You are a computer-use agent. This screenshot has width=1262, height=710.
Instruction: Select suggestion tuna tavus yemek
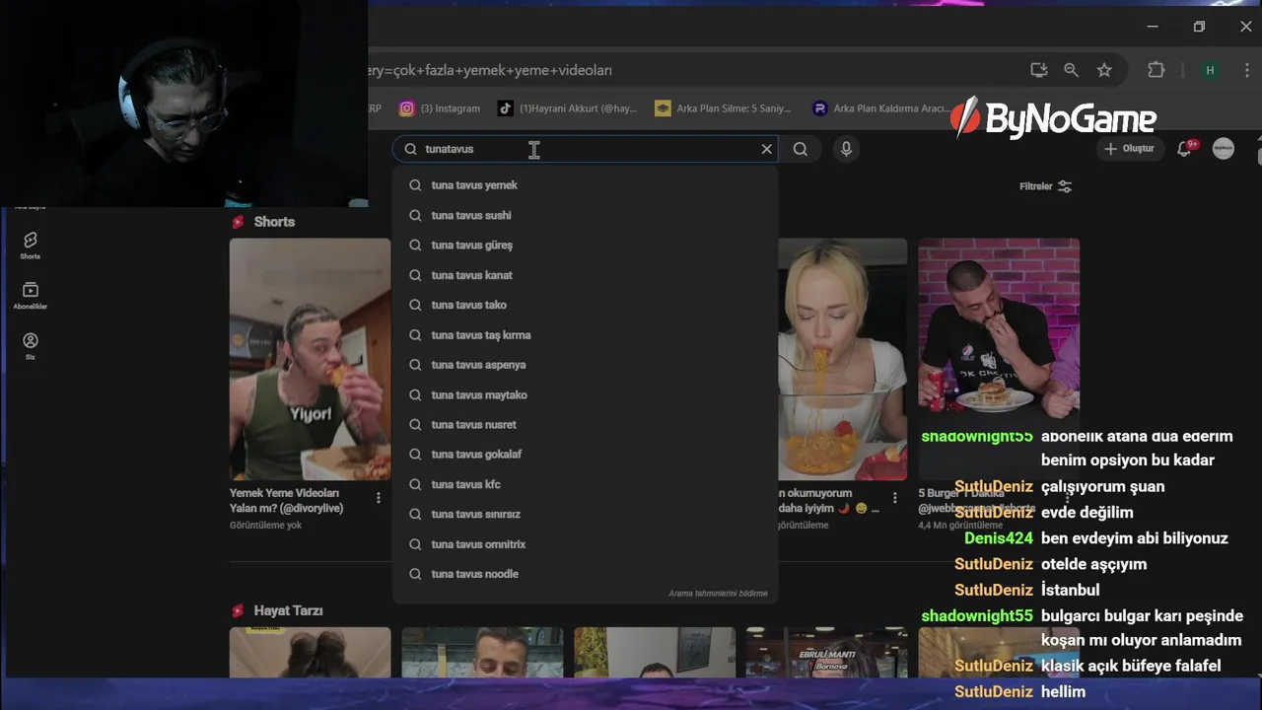[x=585, y=185]
